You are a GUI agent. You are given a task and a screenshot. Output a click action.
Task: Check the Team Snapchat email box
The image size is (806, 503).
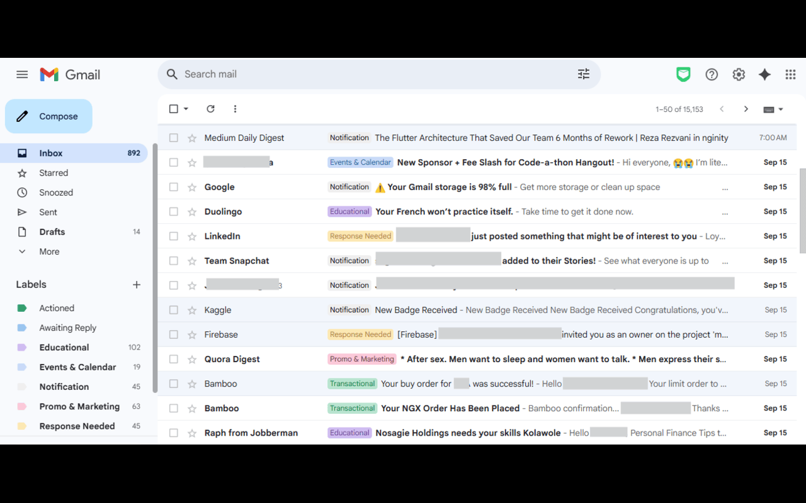174,260
